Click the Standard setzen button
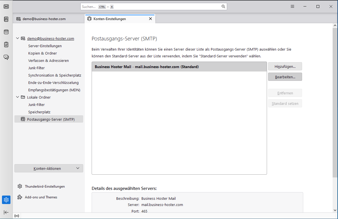The image size is (338, 219). tap(285, 104)
